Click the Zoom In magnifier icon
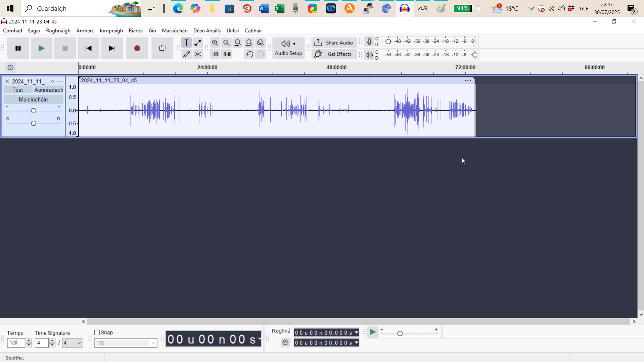This screenshot has width=644, height=364. tap(215, 43)
